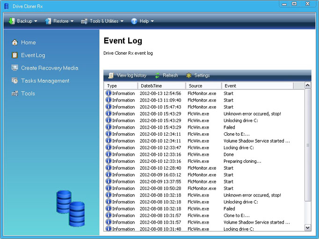
Task: Click the Settings button text
Action: 202,75
